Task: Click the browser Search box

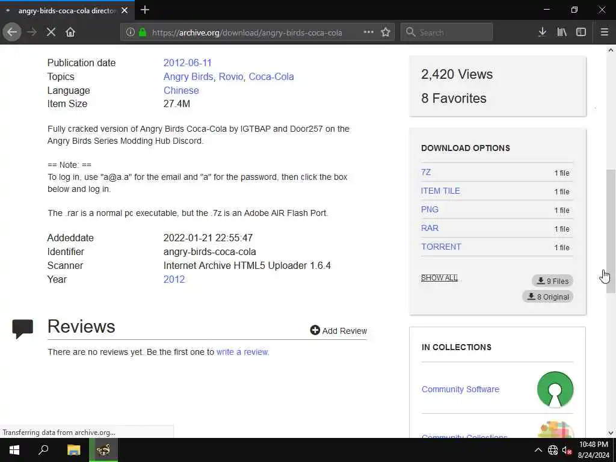Action: pos(447,32)
